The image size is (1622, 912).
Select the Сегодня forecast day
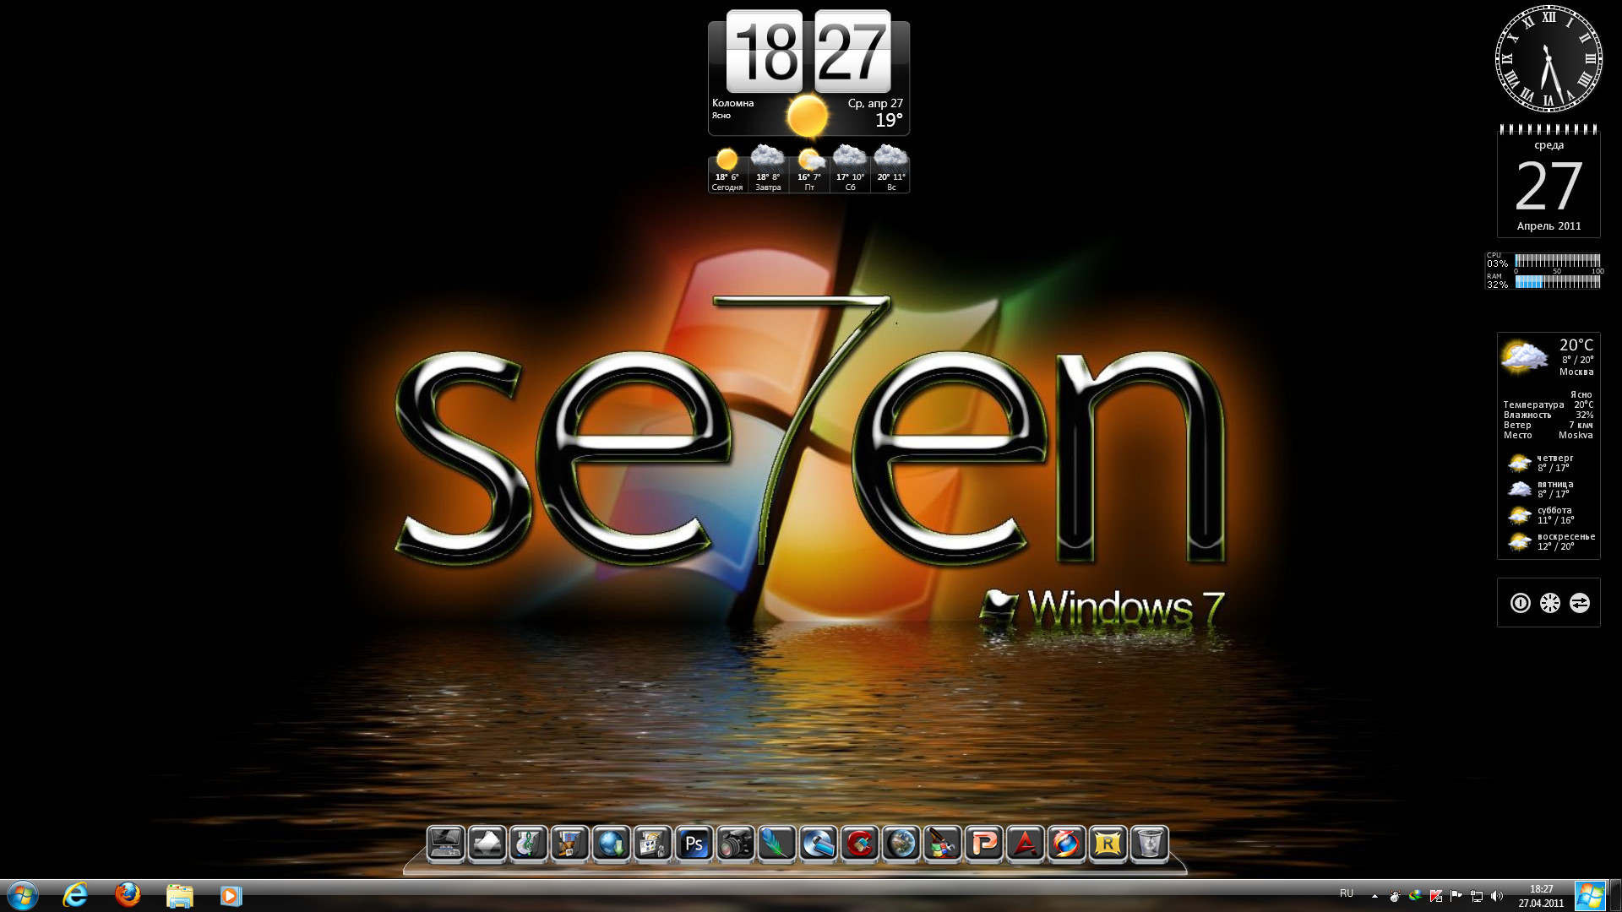tap(727, 169)
